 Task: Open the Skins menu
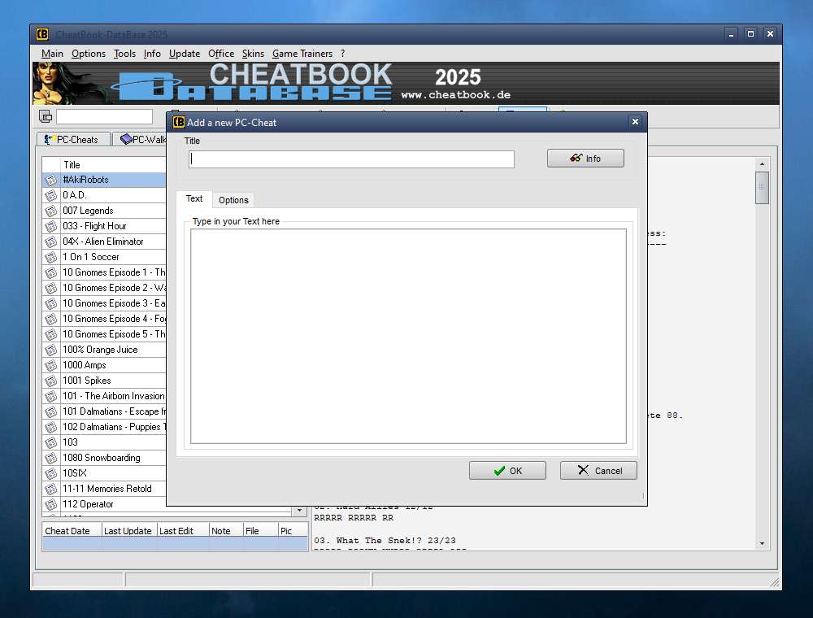click(253, 54)
